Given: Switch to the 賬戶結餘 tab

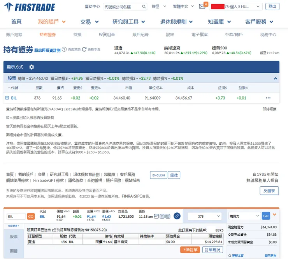Looking at the screenshot, I should coord(14,35).
